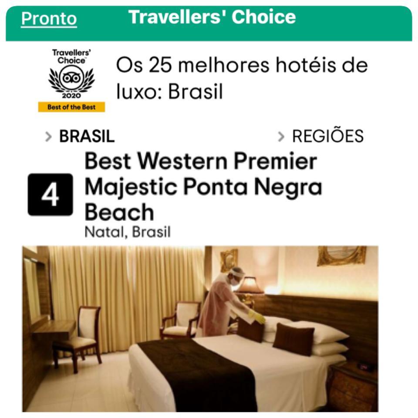
Task: Open the REGIÕES breadcrumb item
Action: pyautogui.click(x=328, y=136)
